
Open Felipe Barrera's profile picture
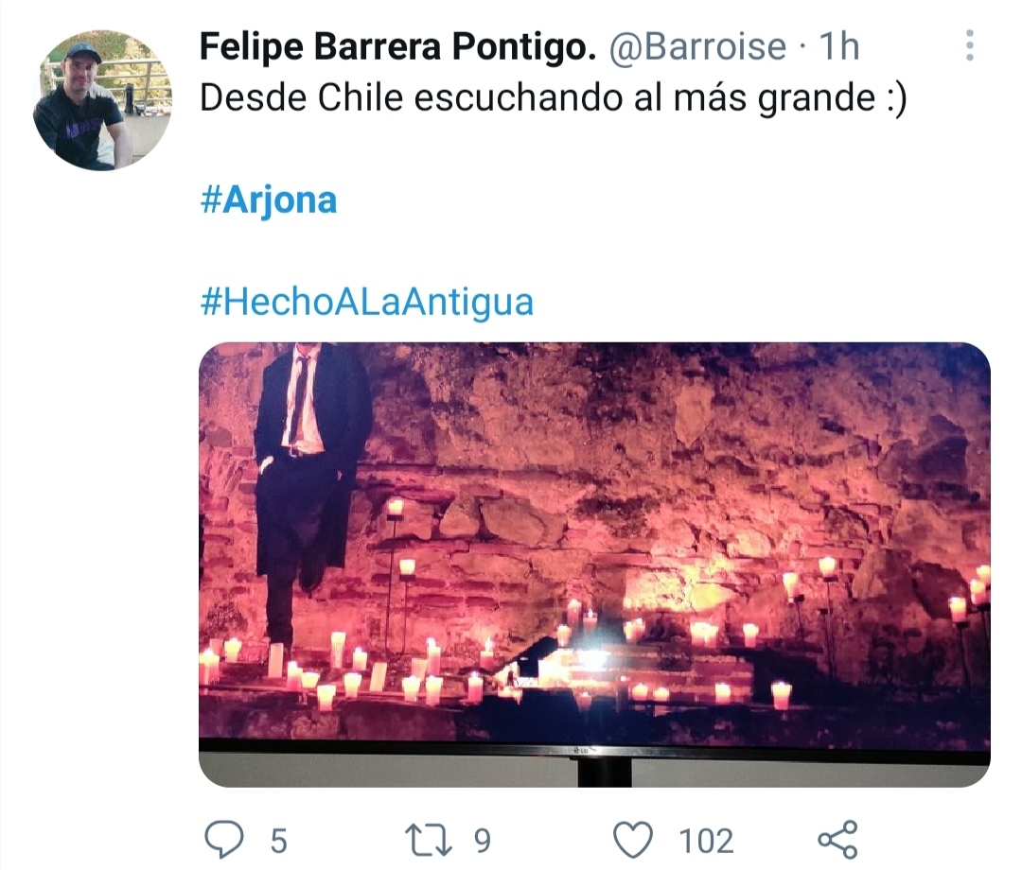click(102, 100)
